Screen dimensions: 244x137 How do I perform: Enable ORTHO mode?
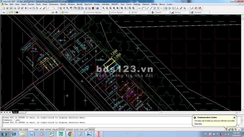pyautogui.click(x=48, y=129)
